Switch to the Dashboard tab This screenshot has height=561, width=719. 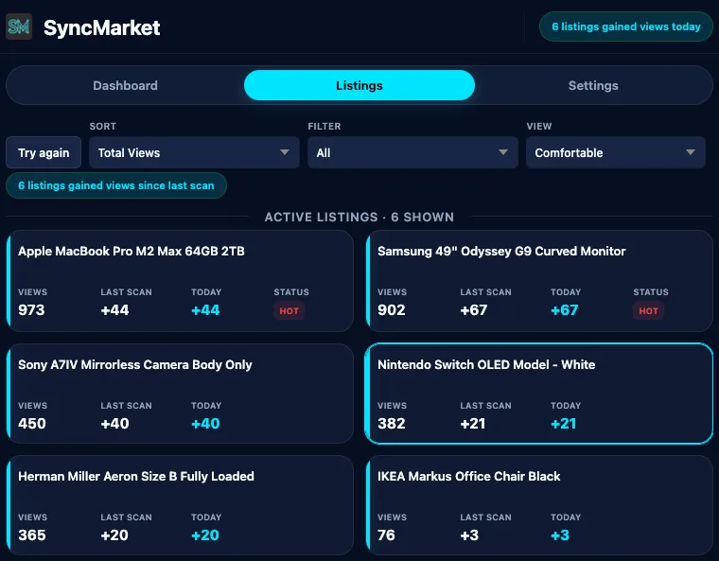pyautogui.click(x=125, y=85)
